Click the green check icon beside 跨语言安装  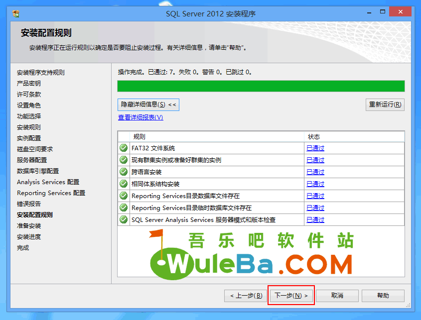tap(124, 172)
